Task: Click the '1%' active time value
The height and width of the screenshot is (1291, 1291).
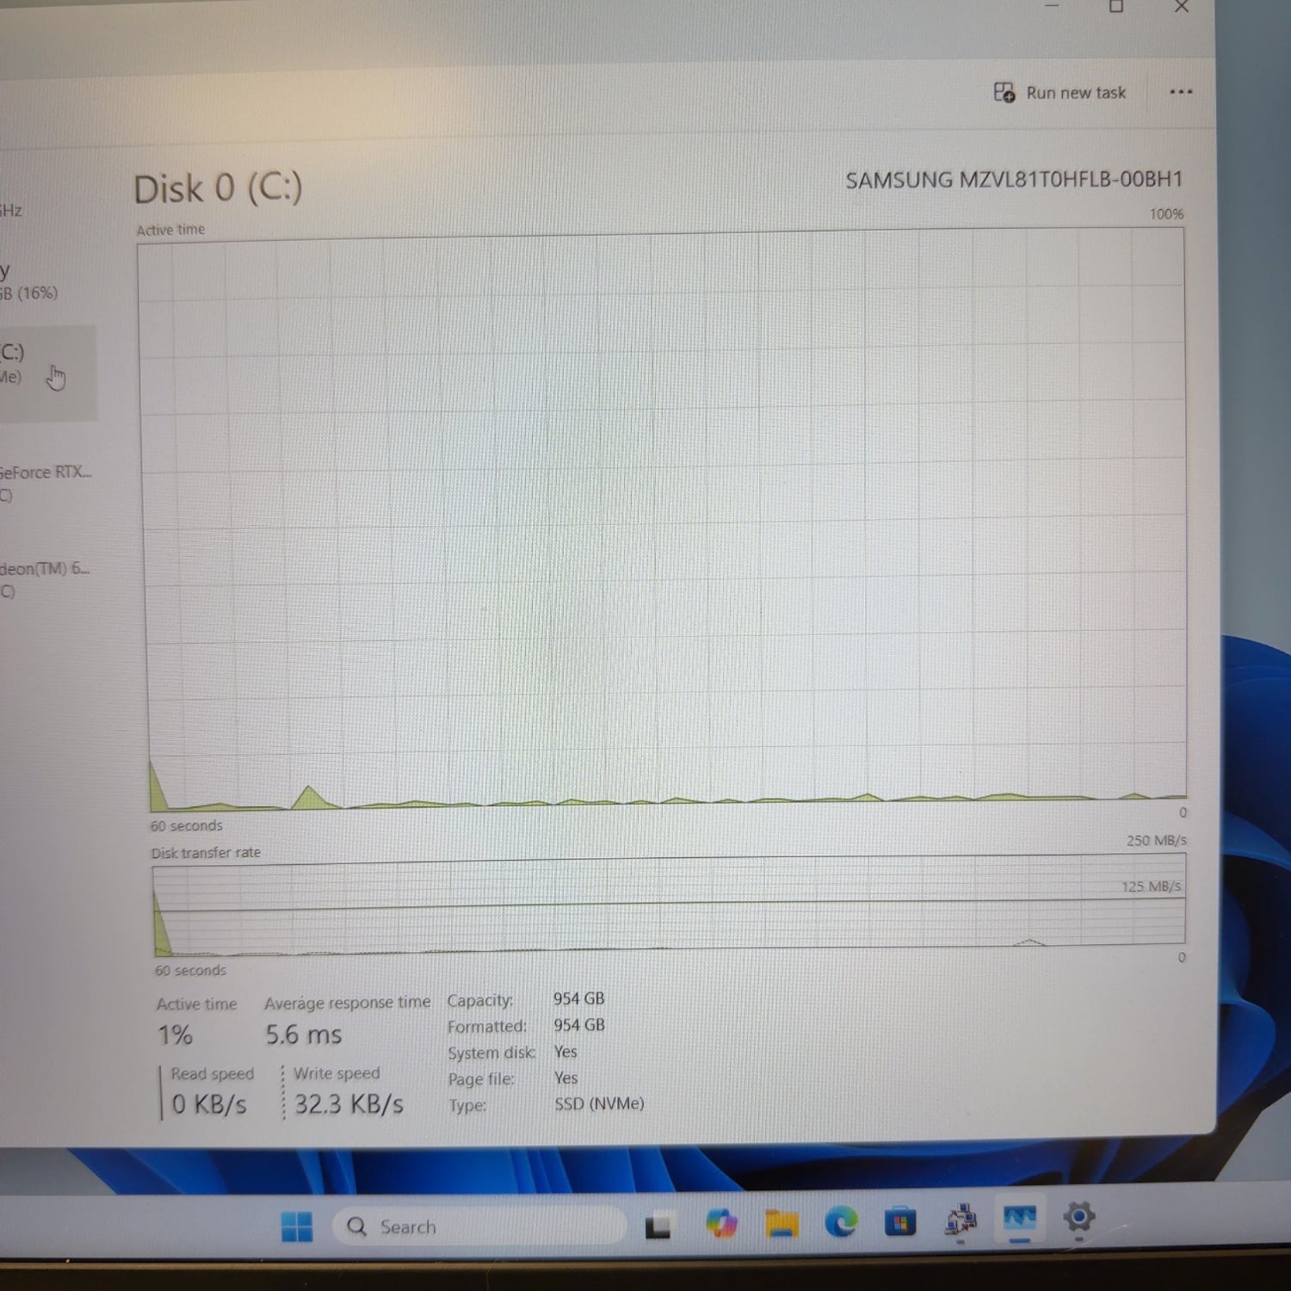Action: 175,1035
